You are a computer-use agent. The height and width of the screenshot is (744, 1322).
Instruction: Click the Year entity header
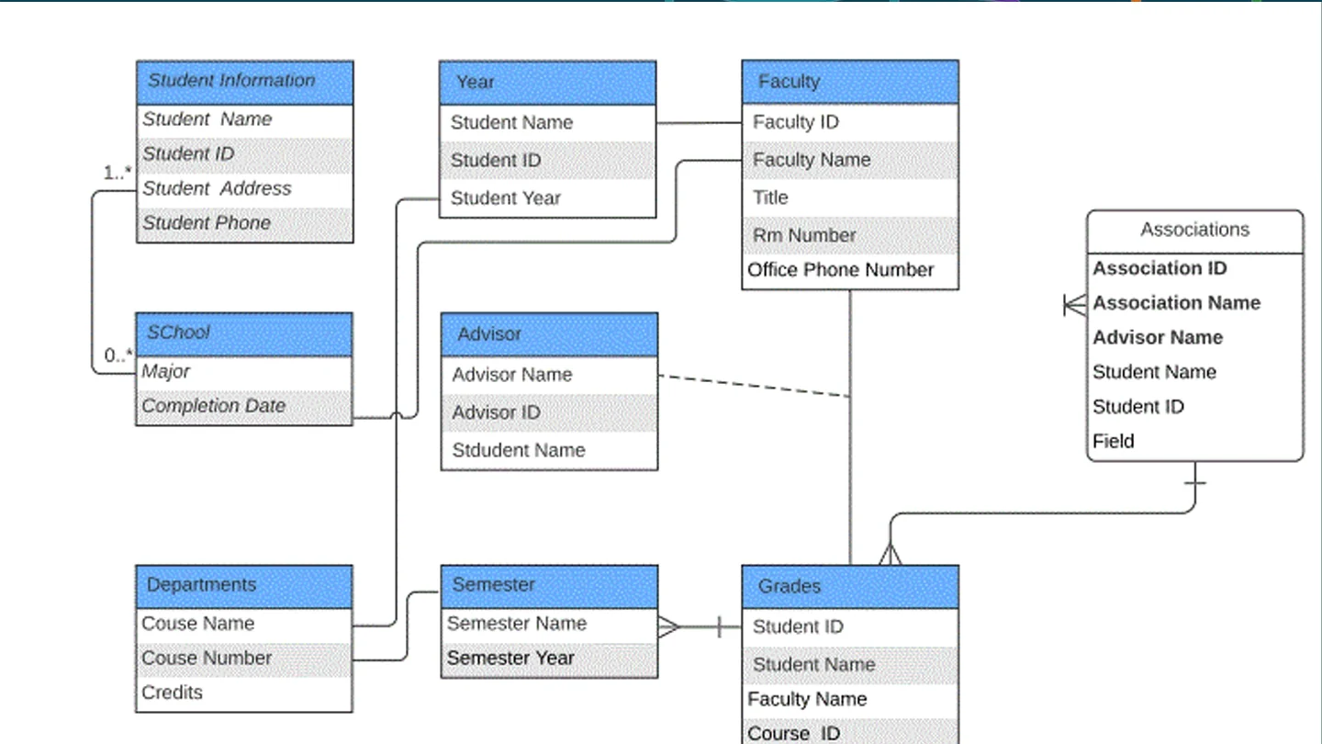547,83
